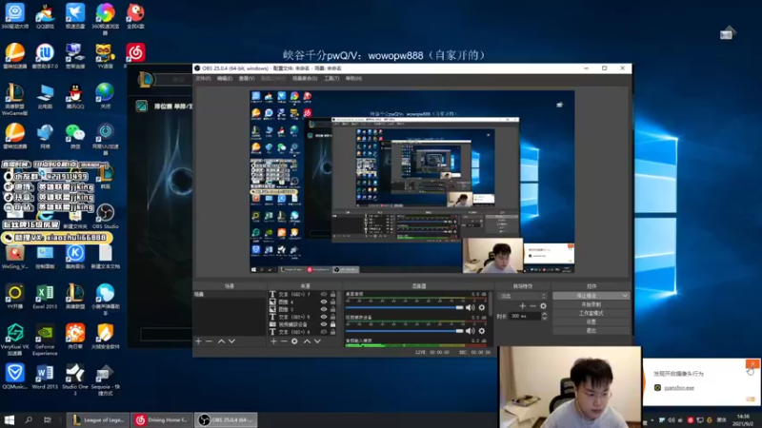Open settings gear for first mixer channel
Viewport: 762px width, 428px height.
click(x=482, y=307)
